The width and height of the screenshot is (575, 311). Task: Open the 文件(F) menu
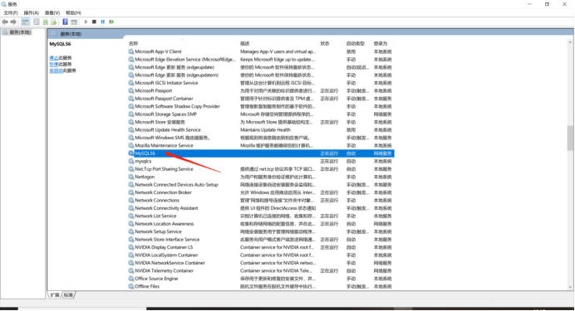(11, 12)
